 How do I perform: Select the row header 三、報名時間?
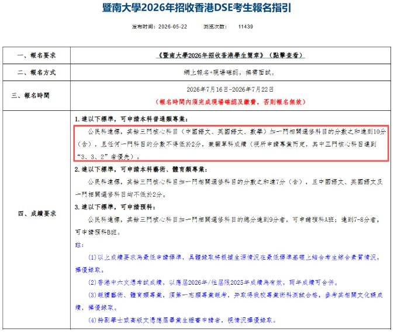tap(30, 96)
